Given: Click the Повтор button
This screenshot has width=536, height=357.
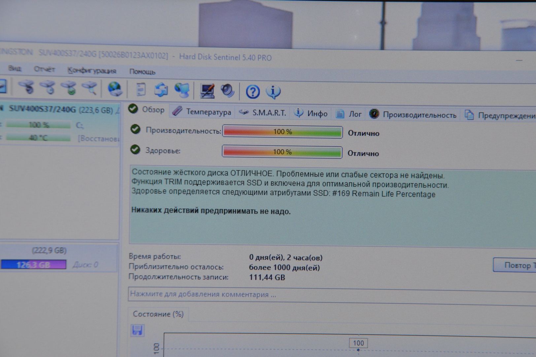Looking at the screenshot, I should point(516,265).
